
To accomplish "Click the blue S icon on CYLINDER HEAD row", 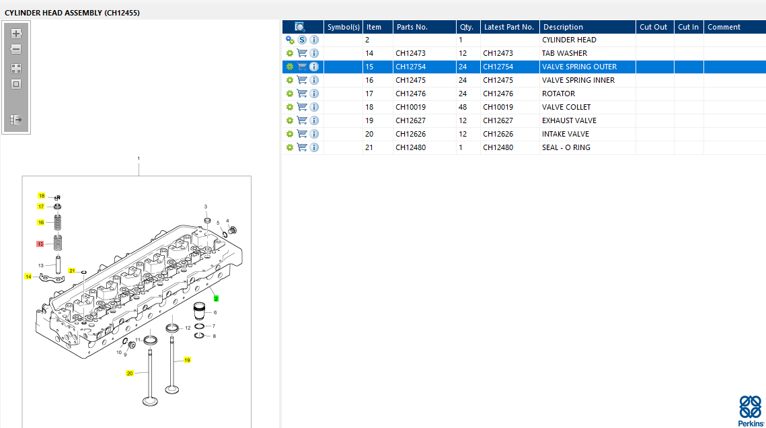I will [303, 40].
